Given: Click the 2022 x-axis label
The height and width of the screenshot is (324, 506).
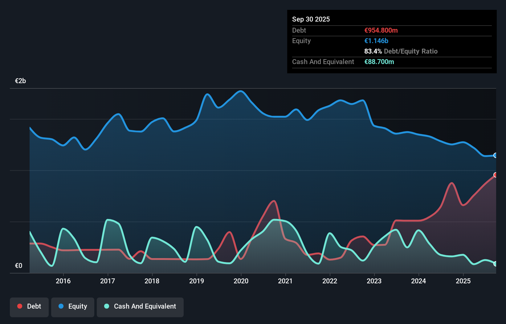Looking at the screenshot, I should coord(330,281).
